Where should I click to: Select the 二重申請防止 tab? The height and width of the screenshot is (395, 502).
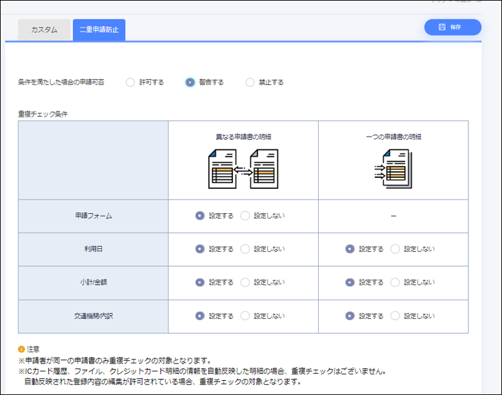click(99, 30)
